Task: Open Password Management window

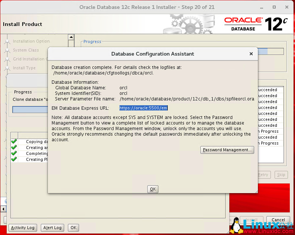Action: 227,150
